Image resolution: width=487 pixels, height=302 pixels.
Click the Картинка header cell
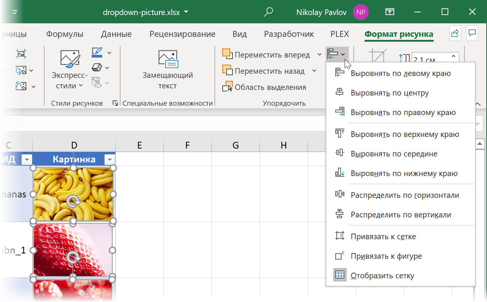point(74,159)
